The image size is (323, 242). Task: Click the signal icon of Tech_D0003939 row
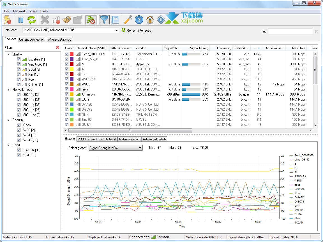coord(78,54)
